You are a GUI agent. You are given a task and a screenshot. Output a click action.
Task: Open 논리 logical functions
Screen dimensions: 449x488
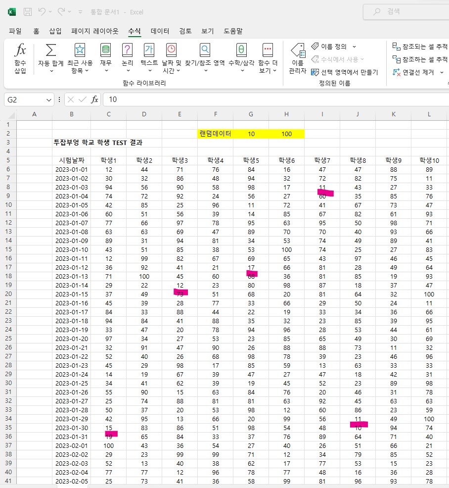(x=128, y=58)
